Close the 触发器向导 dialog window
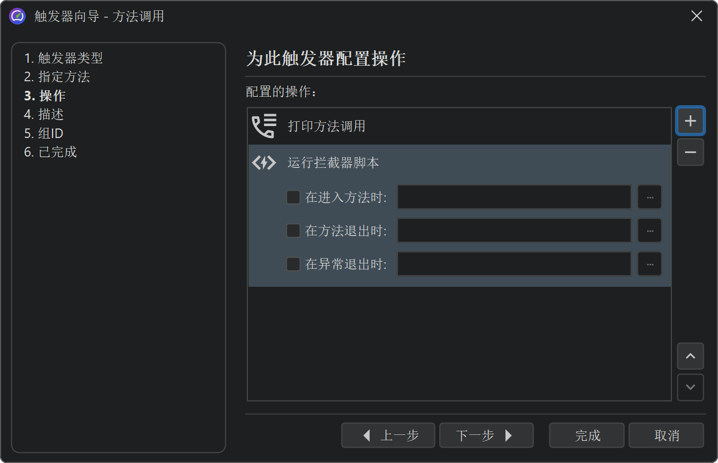The width and height of the screenshot is (718, 463). [696, 16]
